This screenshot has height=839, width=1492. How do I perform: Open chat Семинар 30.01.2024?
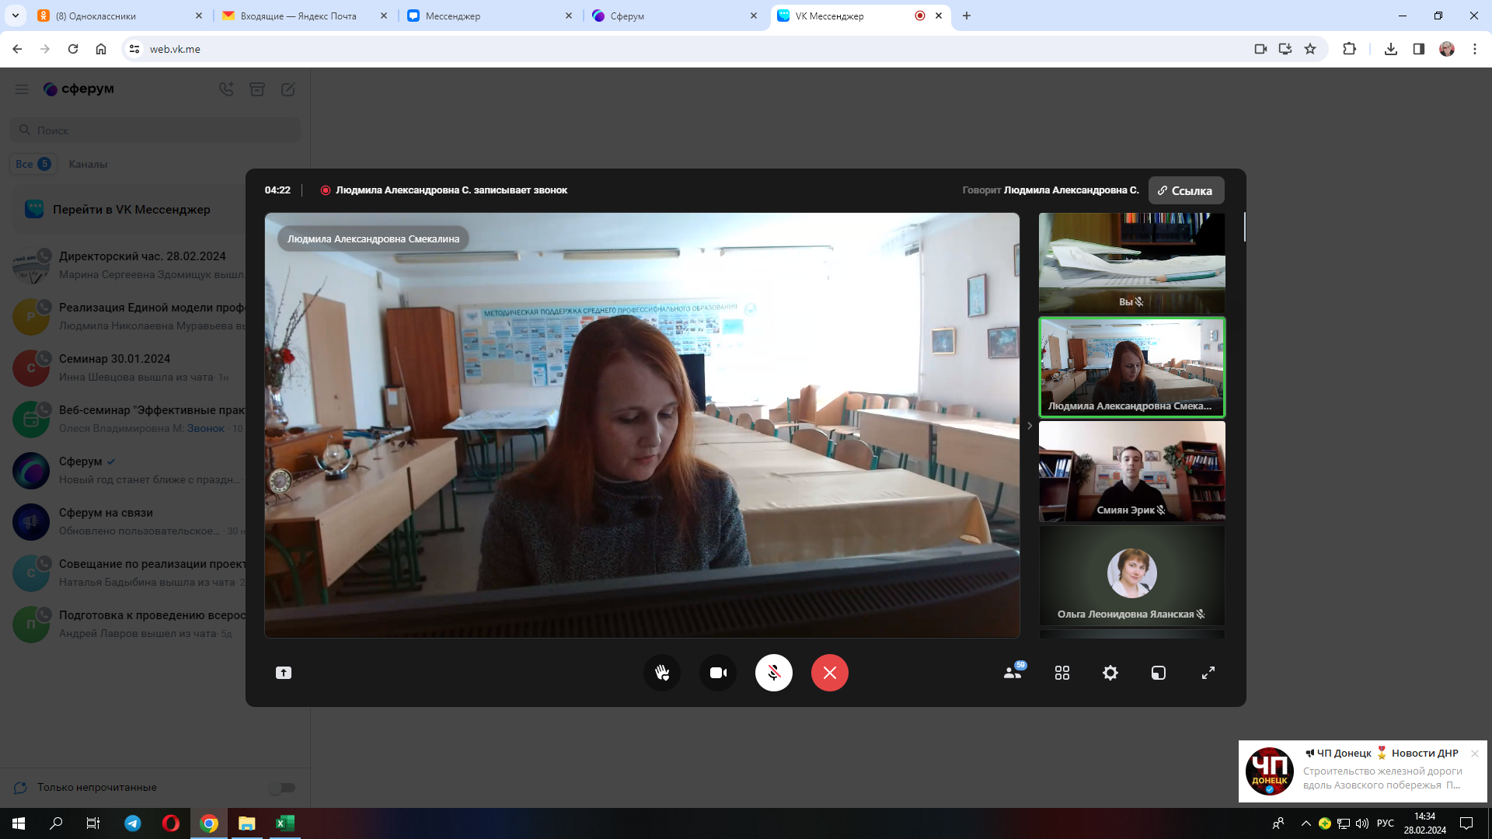pyautogui.click(x=129, y=367)
